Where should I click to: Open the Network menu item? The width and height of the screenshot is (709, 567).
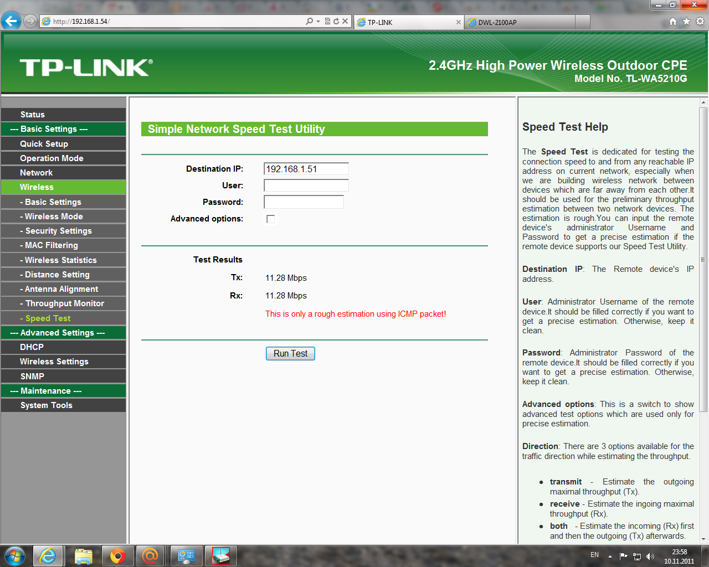tap(63, 173)
